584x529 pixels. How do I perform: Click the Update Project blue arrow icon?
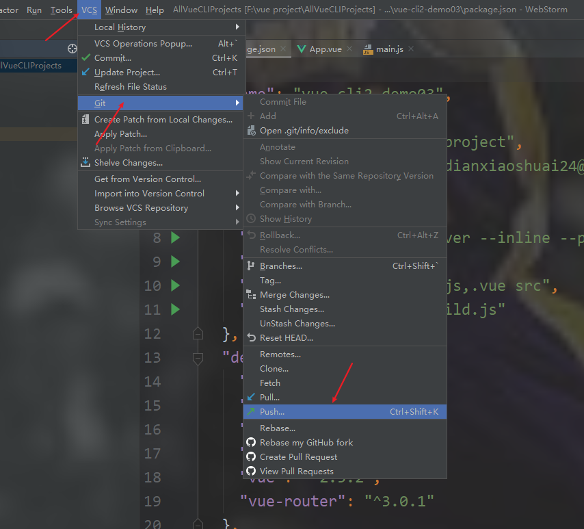[85, 72]
